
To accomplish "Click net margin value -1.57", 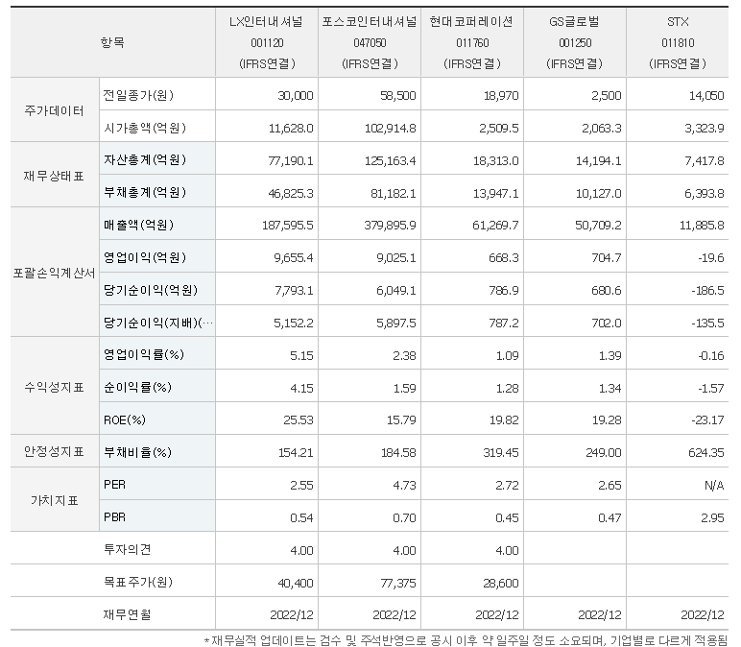I will [x=710, y=389].
